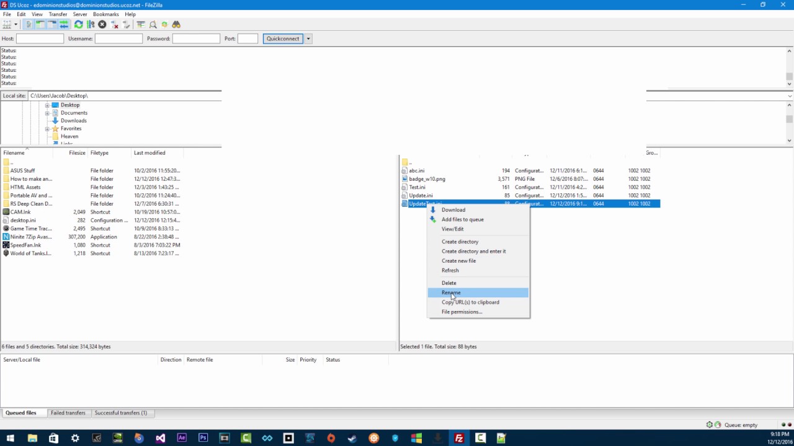Open the Site Manager icon
Viewport: 794px width, 446px height.
7,24
